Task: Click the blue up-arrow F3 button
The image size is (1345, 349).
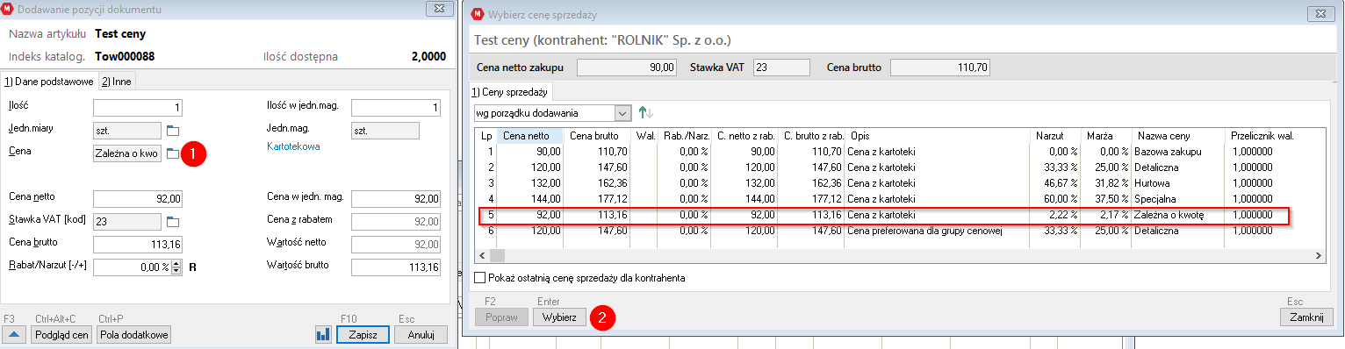Action: tap(14, 334)
